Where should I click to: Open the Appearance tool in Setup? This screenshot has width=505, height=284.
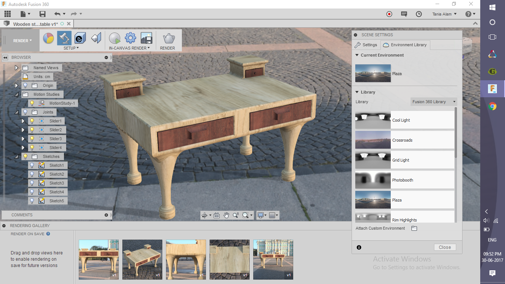[48, 38]
